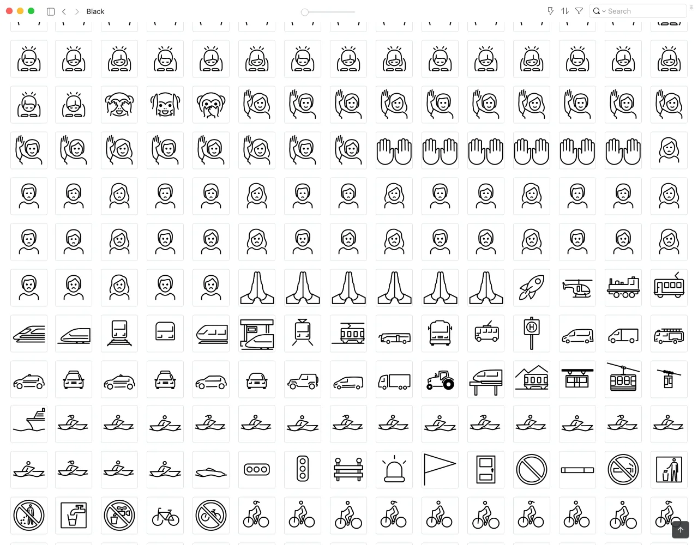This screenshot has height=545, width=698.
Task: Select the trolleybus glyph
Action: (x=486, y=334)
